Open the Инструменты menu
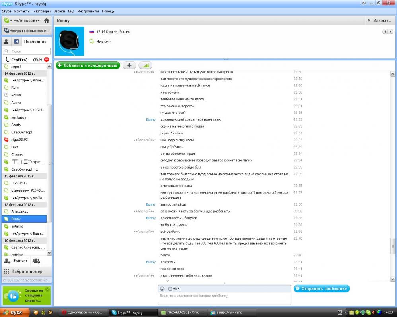Viewport: 397px width, 317px height. tap(86, 11)
